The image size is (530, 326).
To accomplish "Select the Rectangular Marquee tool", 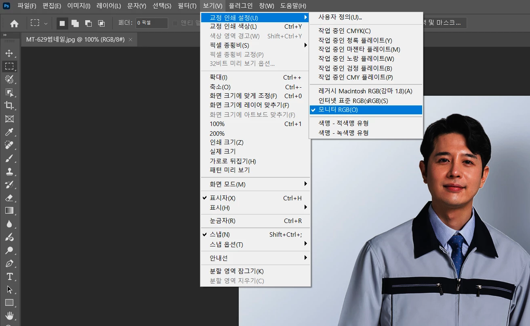I will click(9, 66).
